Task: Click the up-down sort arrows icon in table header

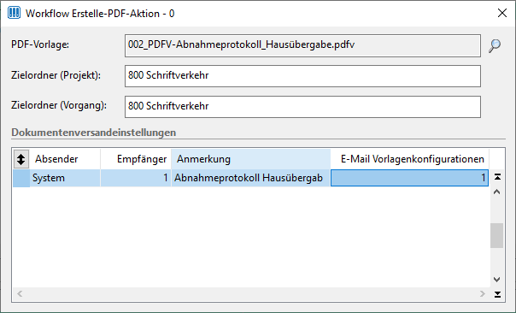Action: [x=21, y=159]
